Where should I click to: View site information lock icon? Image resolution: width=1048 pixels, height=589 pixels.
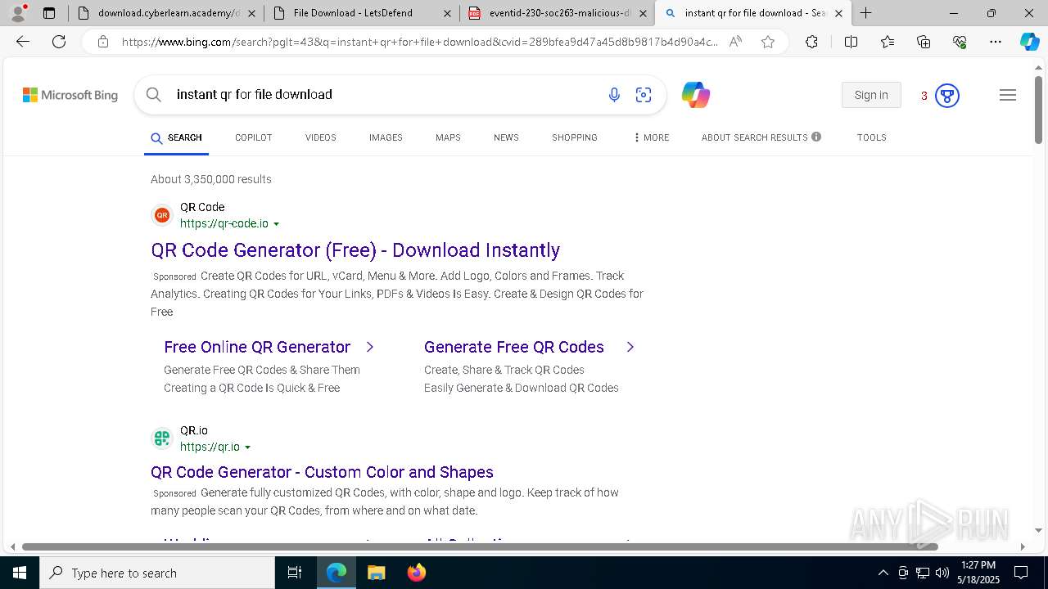pos(102,42)
